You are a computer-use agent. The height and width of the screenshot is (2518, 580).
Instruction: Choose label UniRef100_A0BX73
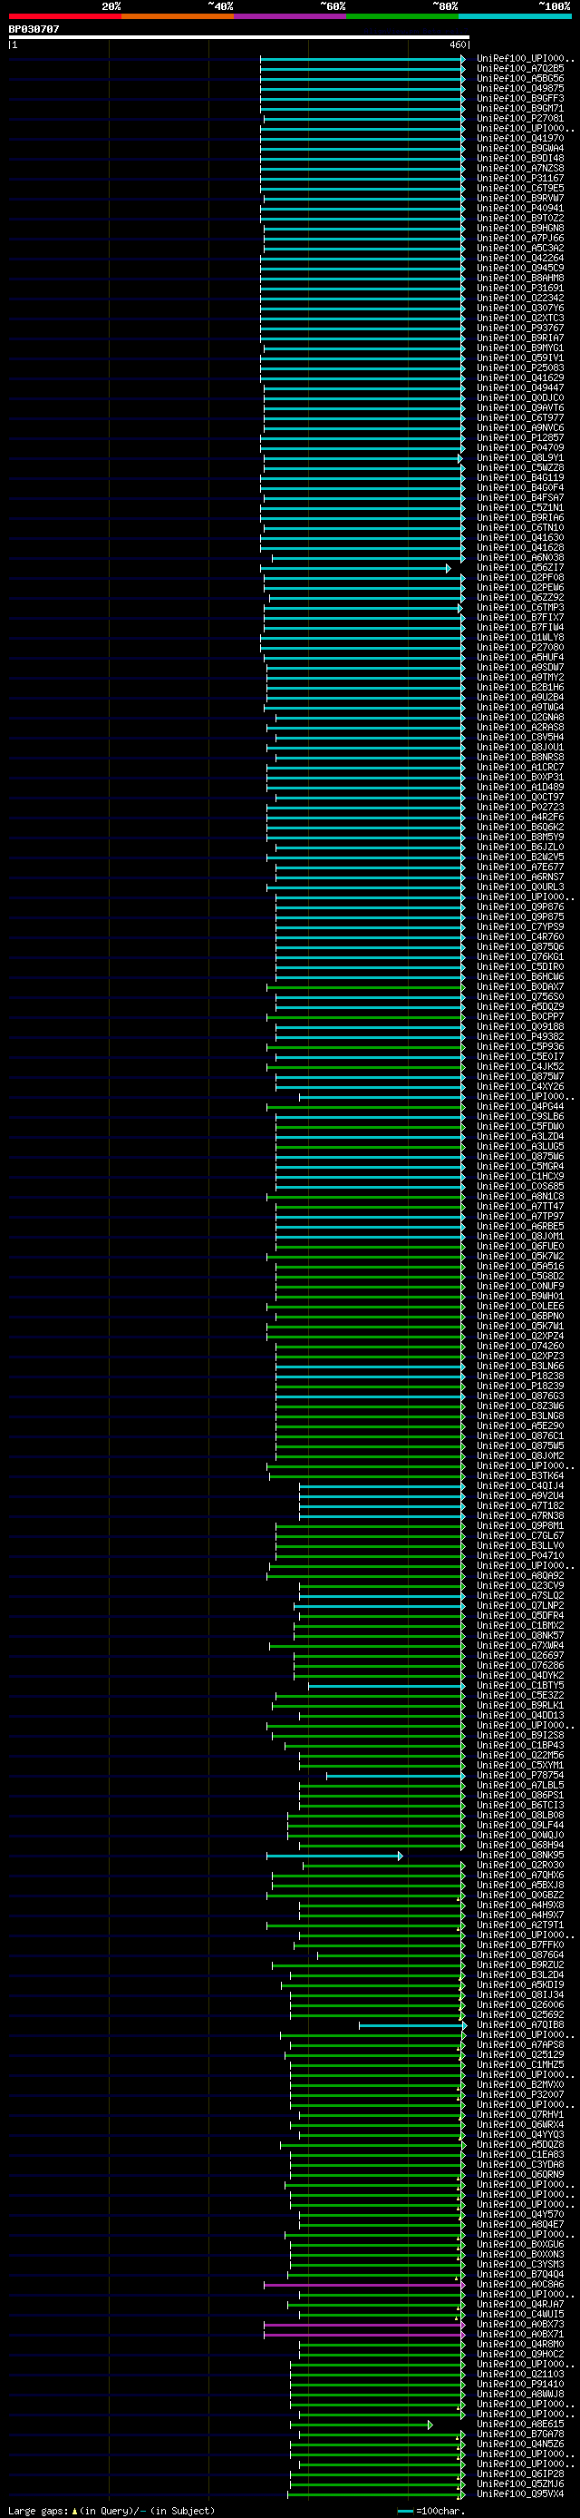[519, 2325]
